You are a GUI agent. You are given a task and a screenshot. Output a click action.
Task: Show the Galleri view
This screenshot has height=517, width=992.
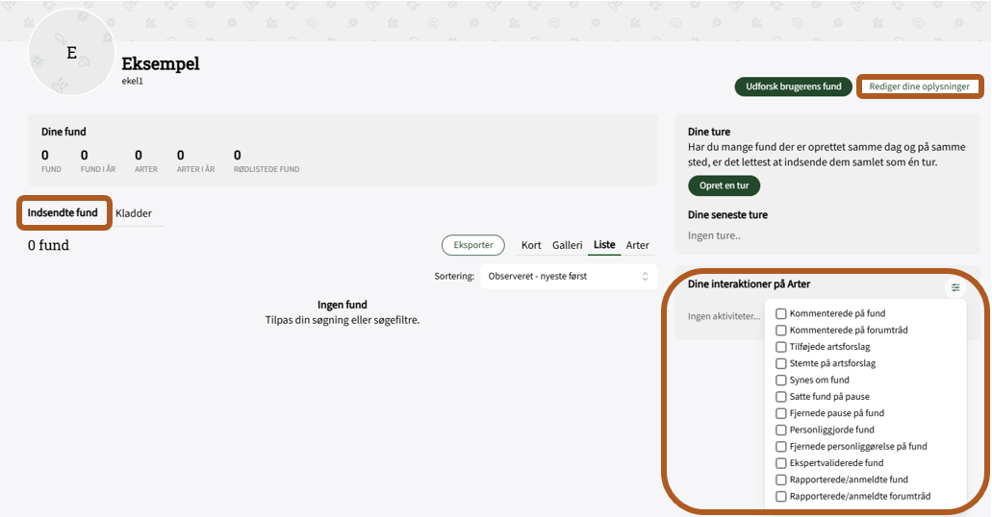567,245
